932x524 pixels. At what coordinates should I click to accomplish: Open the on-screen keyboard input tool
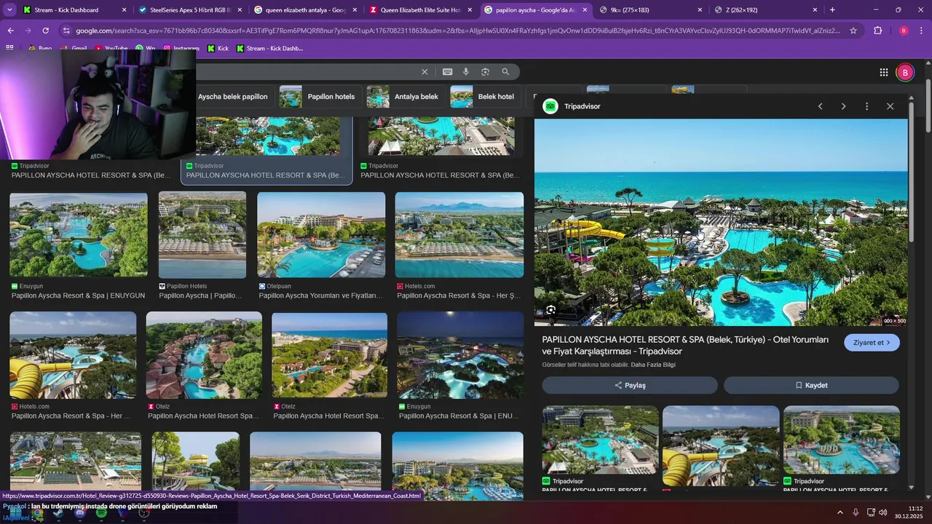pos(447,72)
